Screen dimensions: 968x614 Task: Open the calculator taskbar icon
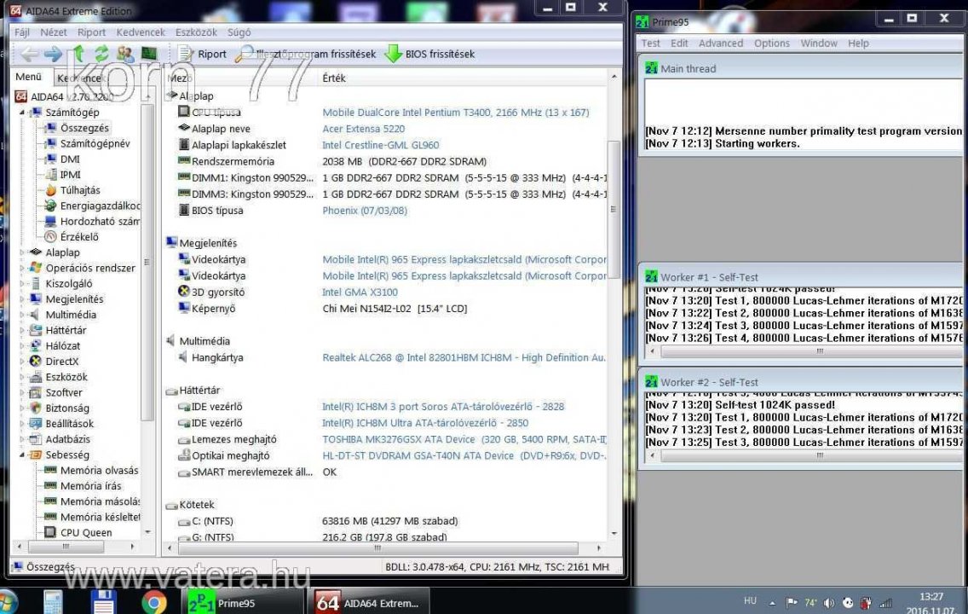click(53, 602)
